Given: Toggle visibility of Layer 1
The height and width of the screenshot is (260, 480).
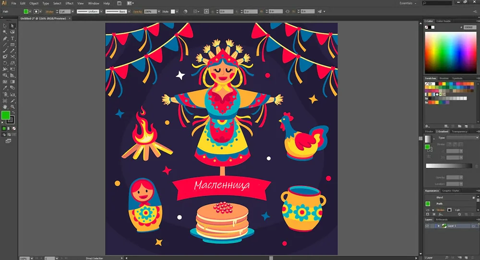Looking at the screenshot, I should 427,225.
